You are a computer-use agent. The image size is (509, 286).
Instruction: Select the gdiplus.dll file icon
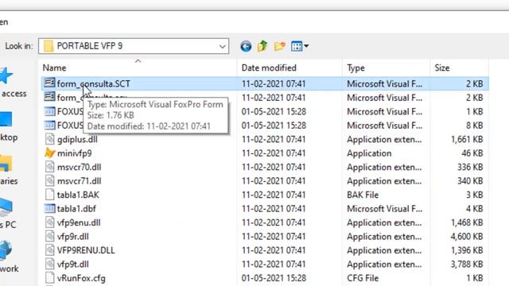click(x=49, y=139)
